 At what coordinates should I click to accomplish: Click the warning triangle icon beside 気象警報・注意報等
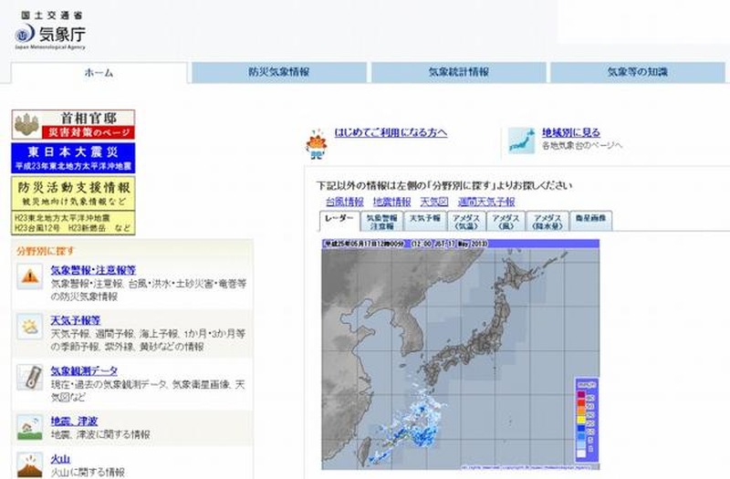coord(29,275)
